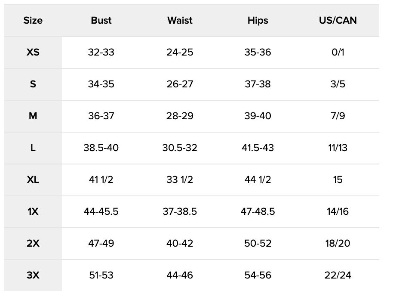Click the bust value 38.5-40
The width and height of the screenshot is (399, 291).
101,148
